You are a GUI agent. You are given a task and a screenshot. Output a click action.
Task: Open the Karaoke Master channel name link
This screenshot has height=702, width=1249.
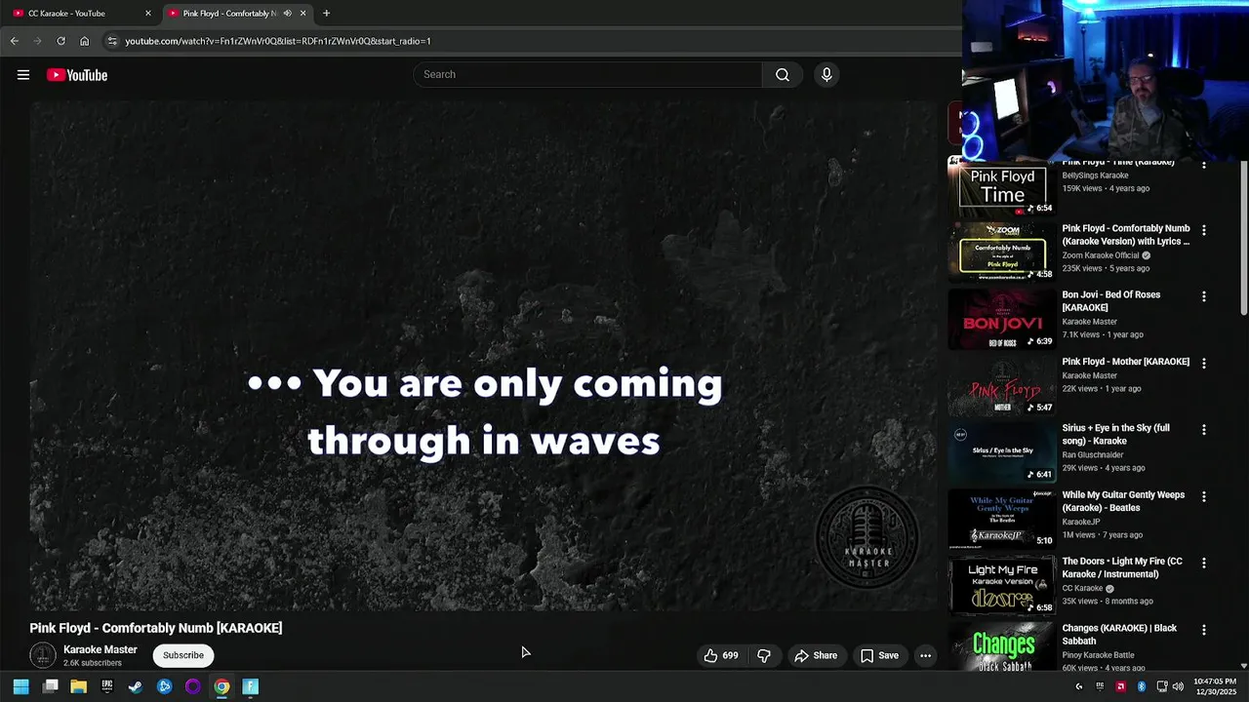point(101,649)
